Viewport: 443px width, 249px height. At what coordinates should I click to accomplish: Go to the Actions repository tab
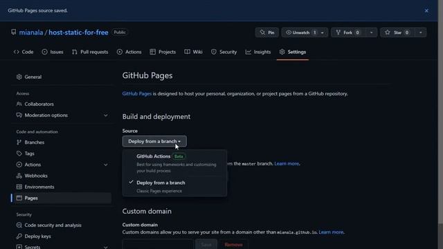129,52
